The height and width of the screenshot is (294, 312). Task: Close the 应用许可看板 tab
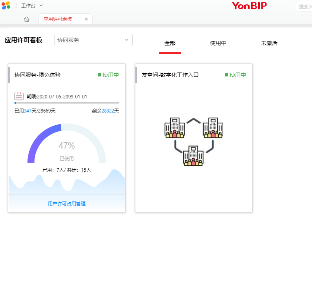tap(86, 19)
